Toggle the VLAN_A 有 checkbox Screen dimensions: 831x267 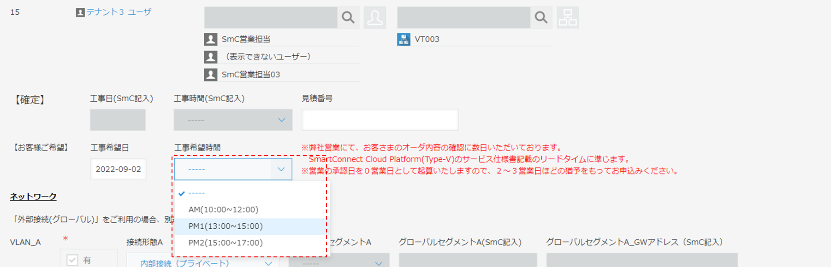[72, 260]
